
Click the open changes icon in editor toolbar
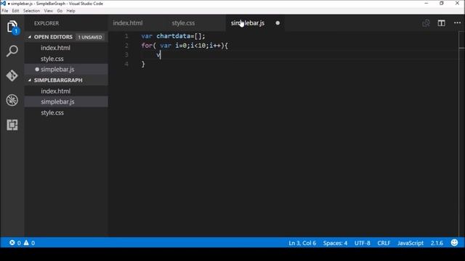[x=426, y=23]
